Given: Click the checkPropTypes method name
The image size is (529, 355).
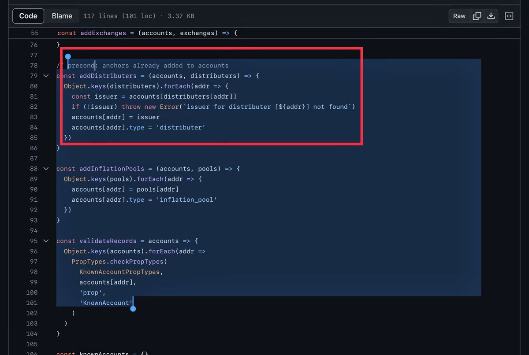Looking at the screenshot, I should (137, 262).
